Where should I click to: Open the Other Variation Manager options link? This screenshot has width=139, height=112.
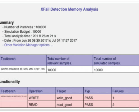coord(28,45)
